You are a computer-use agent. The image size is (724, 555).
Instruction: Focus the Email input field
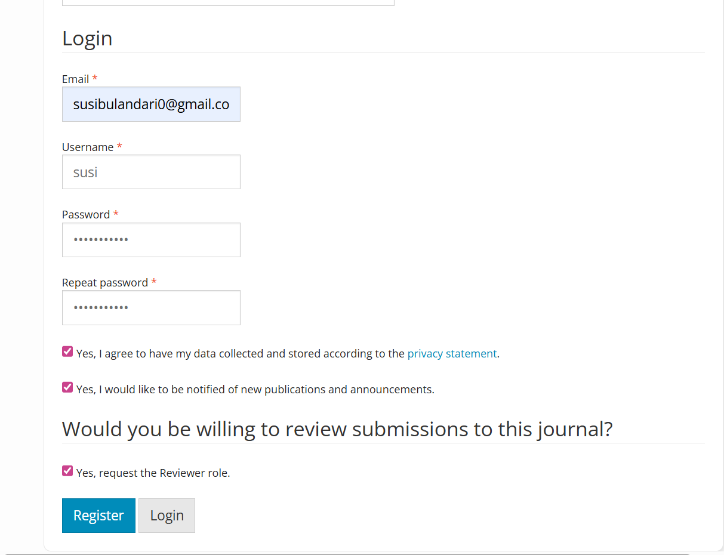[x=151, y=104]
